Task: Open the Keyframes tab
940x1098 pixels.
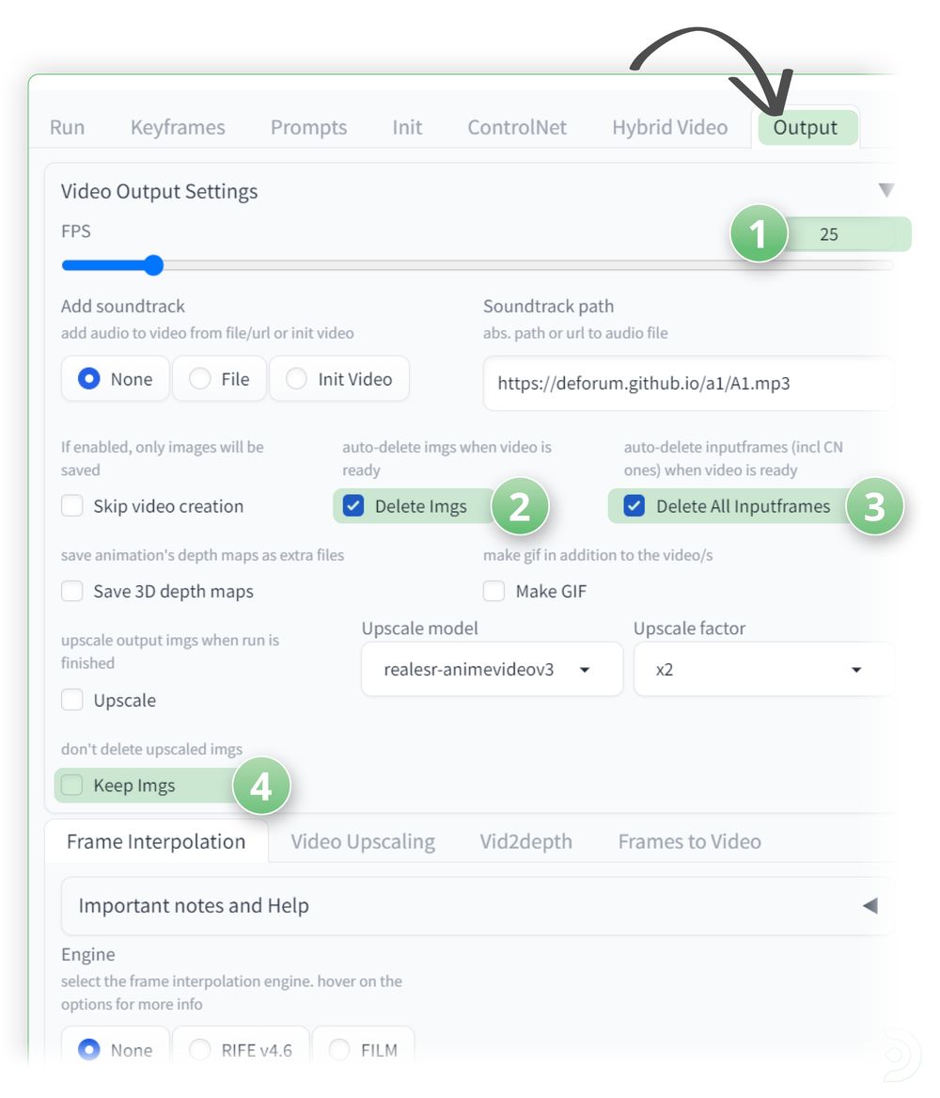Action: pyautogui.click(x=177, y=127)
